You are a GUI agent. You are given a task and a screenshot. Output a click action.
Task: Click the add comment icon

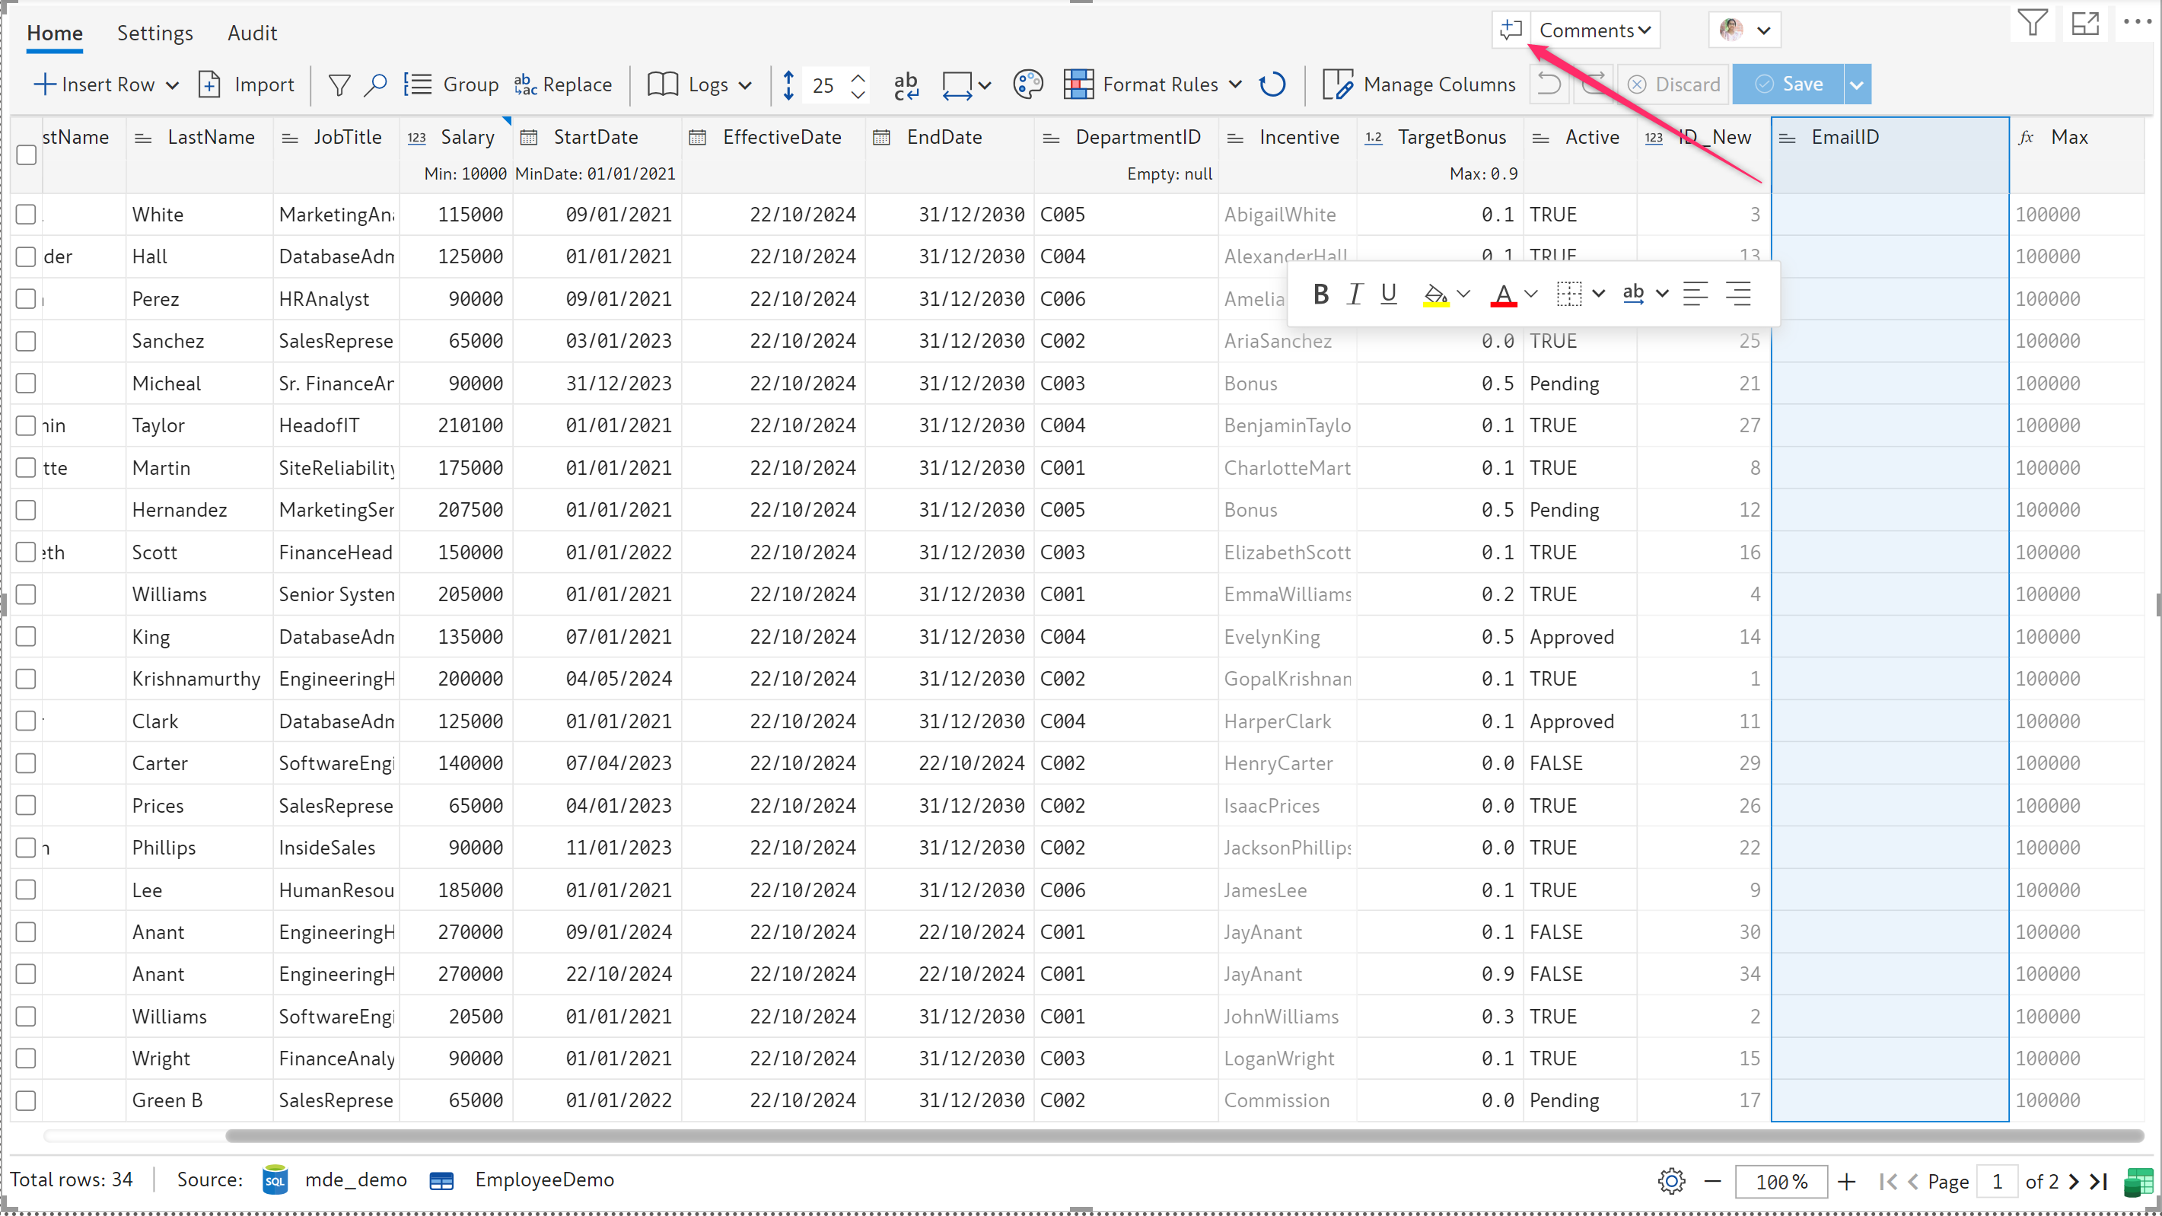click(1511, 30)
